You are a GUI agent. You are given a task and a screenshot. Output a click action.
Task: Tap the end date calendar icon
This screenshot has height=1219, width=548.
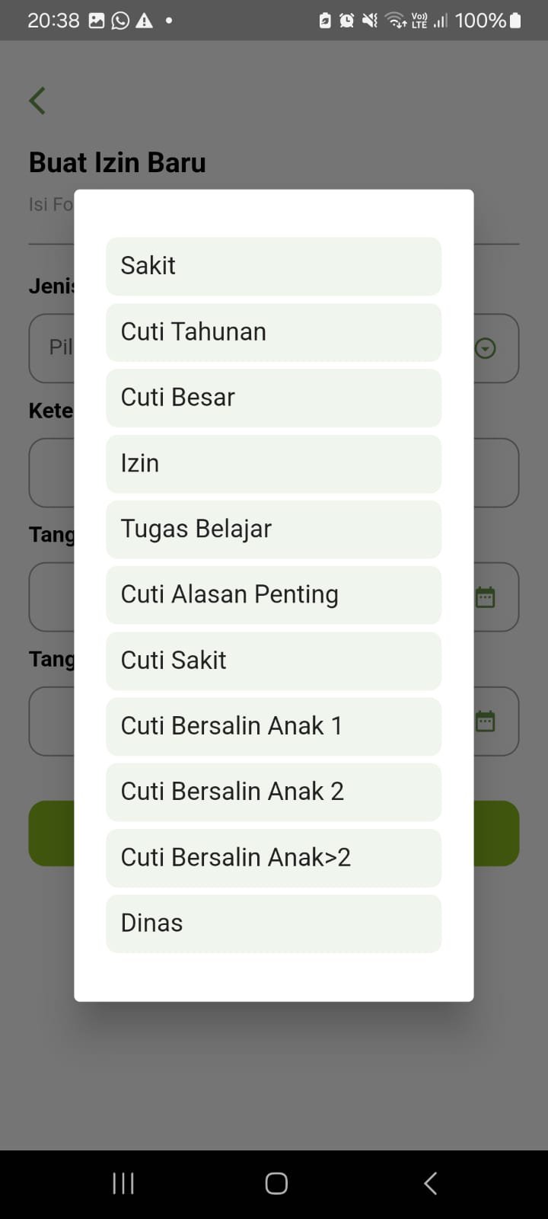click(x=486, y=721)
